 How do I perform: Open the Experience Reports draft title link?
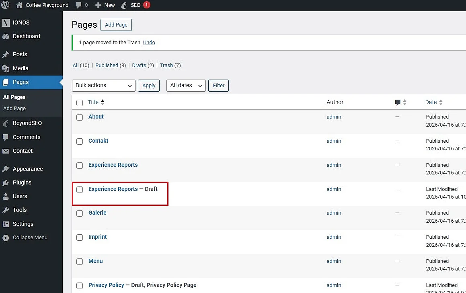click(113, 189)
